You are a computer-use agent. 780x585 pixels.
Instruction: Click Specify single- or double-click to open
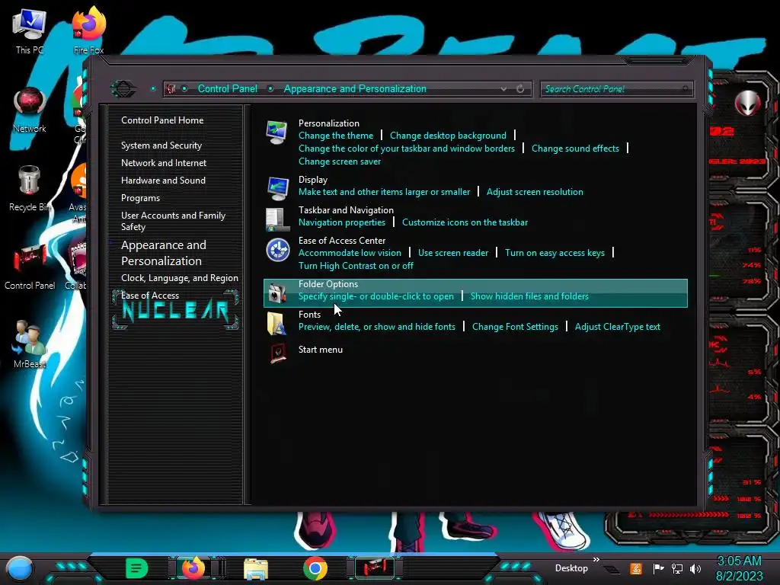coord(376,296)
